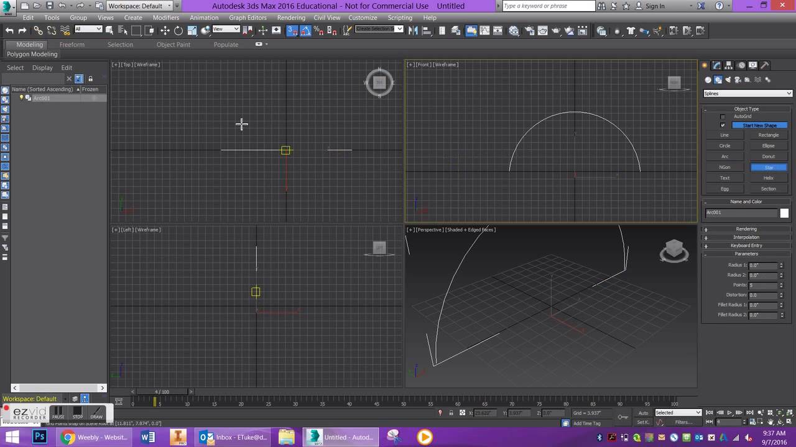Viewport: 796px width, 447px height.
Task: Expand the Rendering rollout
Action: click(746, 229)
